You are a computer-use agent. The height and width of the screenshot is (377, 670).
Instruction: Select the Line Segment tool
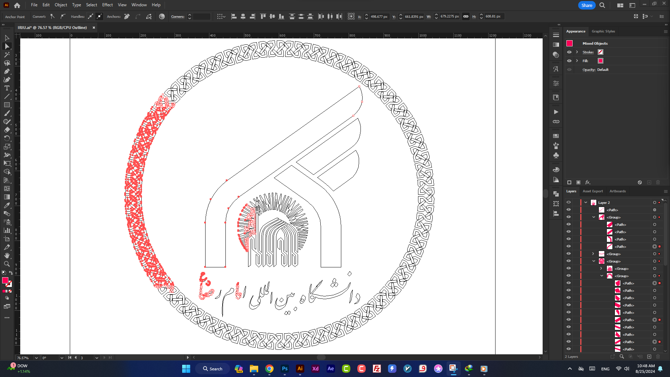(x=7, y=96)
